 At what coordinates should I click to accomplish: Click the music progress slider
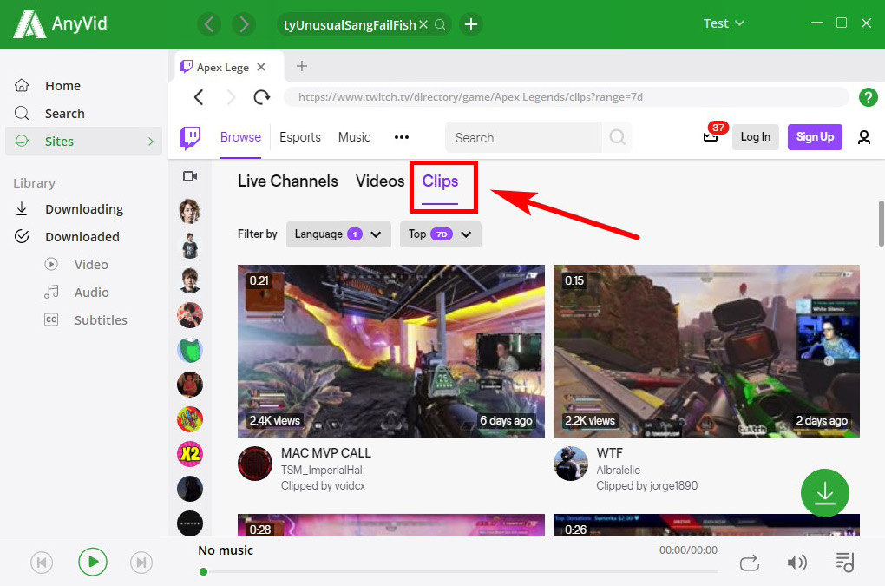458,572
